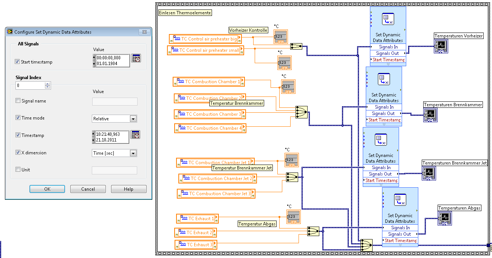
Task: Expand the Express VI feeding Temperaturen Vorheizer
Action: pyautogui.click(x=388, y=64)
